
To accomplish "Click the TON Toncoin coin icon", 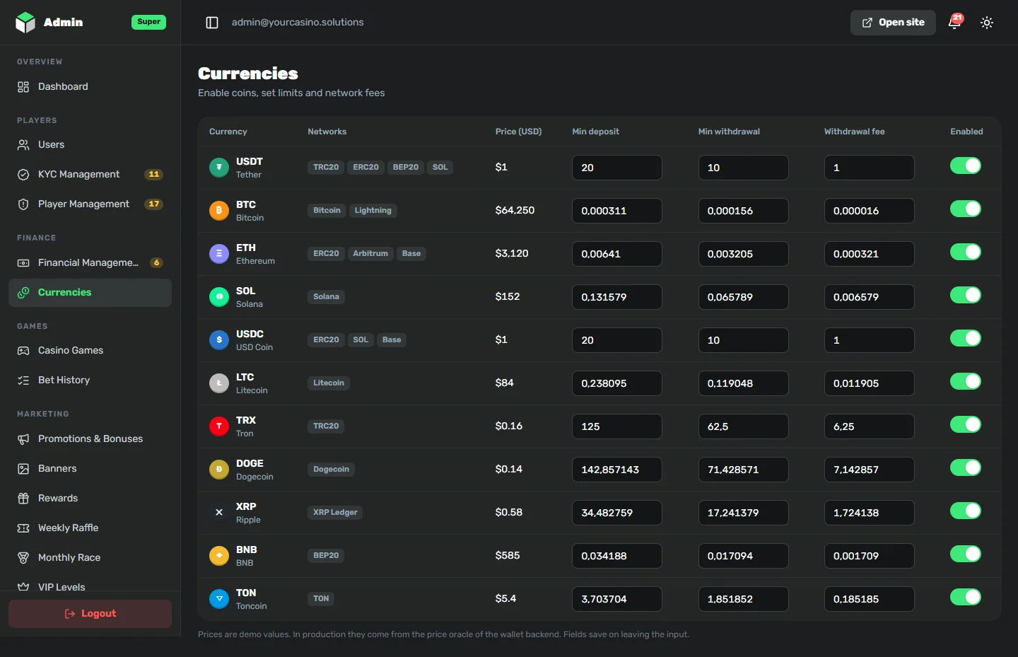I will (219, 599).
